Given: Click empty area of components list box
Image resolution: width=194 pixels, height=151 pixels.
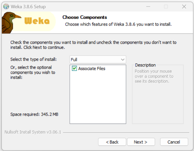Looking at the screenshot, I should [98, 98].
